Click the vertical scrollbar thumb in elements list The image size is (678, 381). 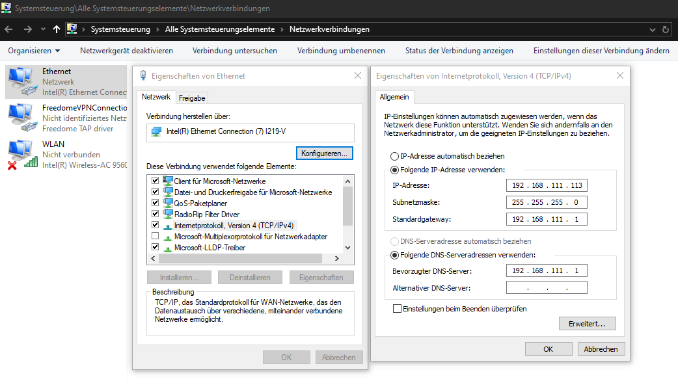pyautogui.click(x=347, y=206)
